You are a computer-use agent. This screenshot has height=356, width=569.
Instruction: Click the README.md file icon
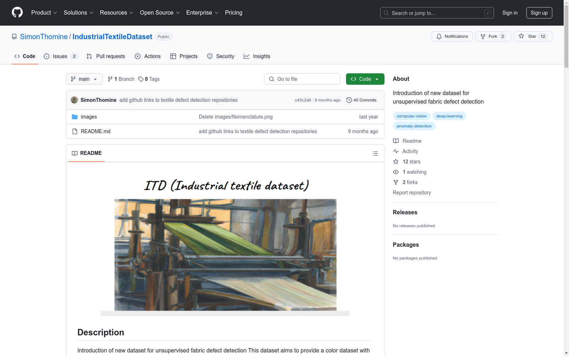tap(75, 131)
